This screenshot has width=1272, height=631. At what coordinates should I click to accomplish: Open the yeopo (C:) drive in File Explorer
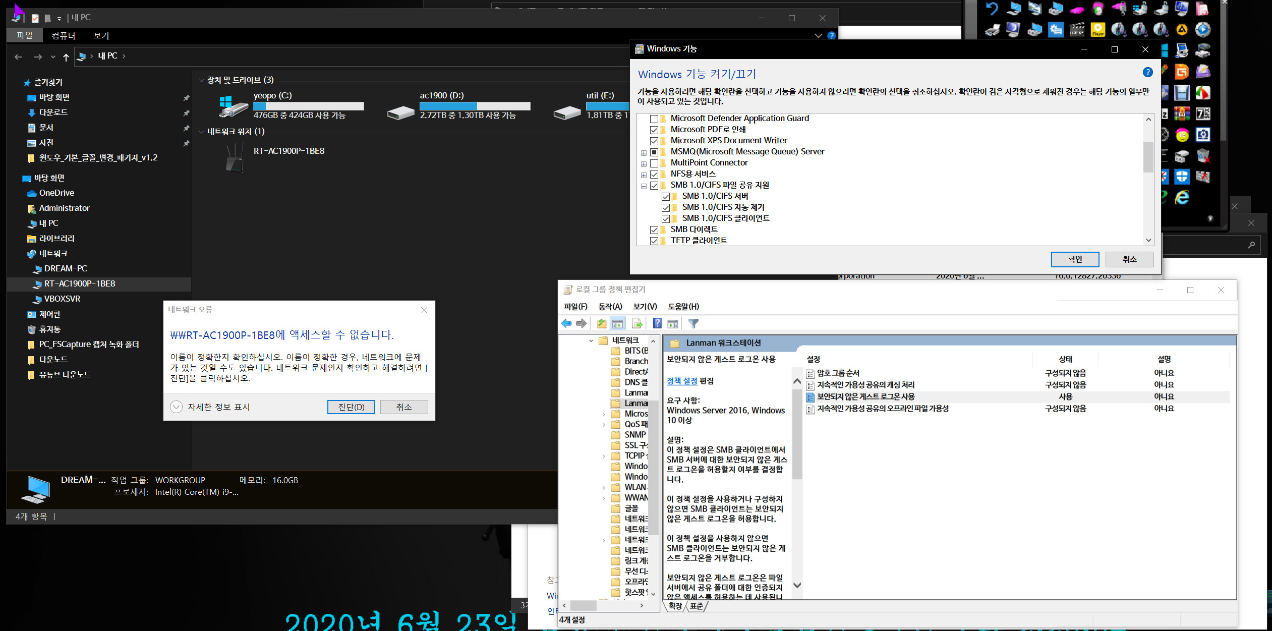click(291, 105)
